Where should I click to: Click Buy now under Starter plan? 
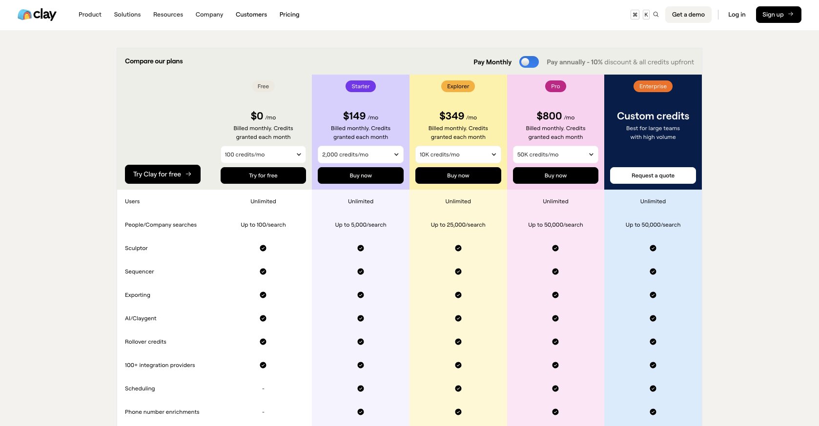361,175
